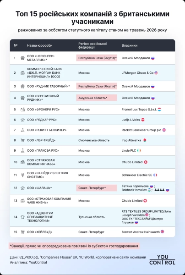Click the Swiss flag next to Chubb Limited in row 10
Image resolution: width=185 pixels, height=275 pixels.
(x=146, y=162)
